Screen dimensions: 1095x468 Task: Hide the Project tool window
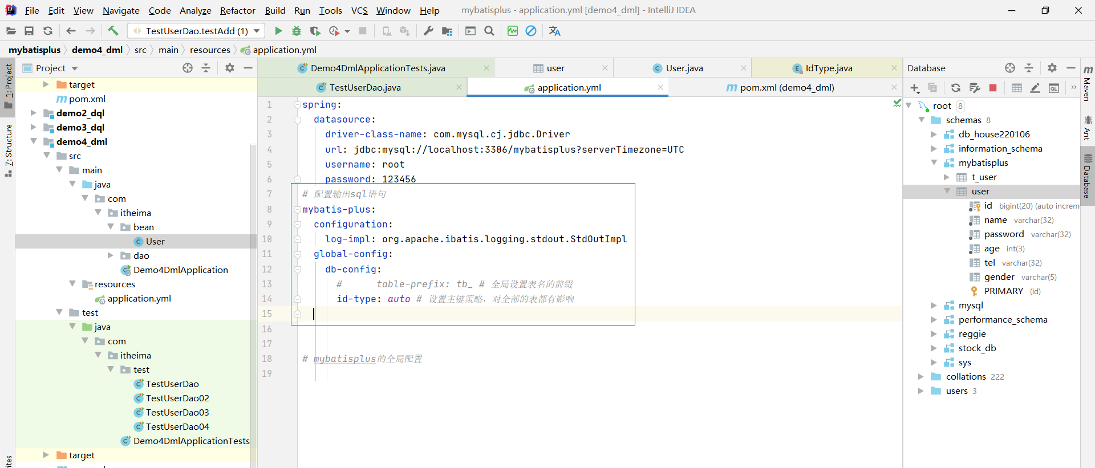click(x=248, y=68)
